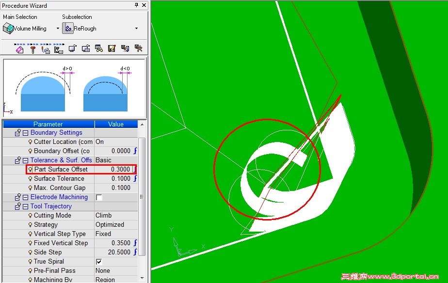Click the table with glasses toolbar icon
Image resolution: width=448 pixels, height=283 pixels.
(99, 48)
